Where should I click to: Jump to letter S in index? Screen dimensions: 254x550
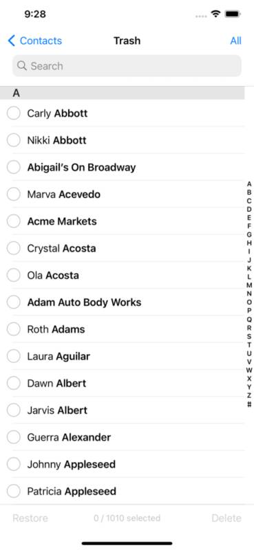tap(249, 336)
